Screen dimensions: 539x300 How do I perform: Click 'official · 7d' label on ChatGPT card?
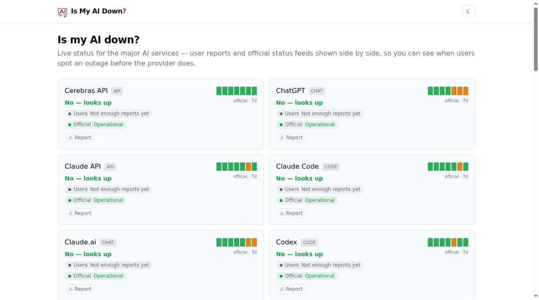[x=456, y=101]
